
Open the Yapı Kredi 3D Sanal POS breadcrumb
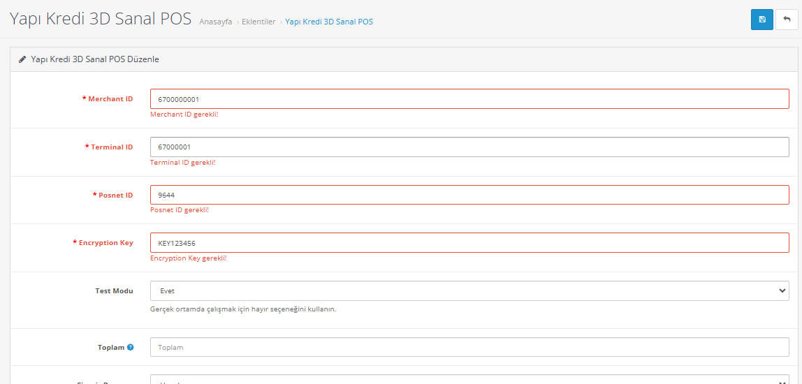pyautogui.click(x=329, y=22)
